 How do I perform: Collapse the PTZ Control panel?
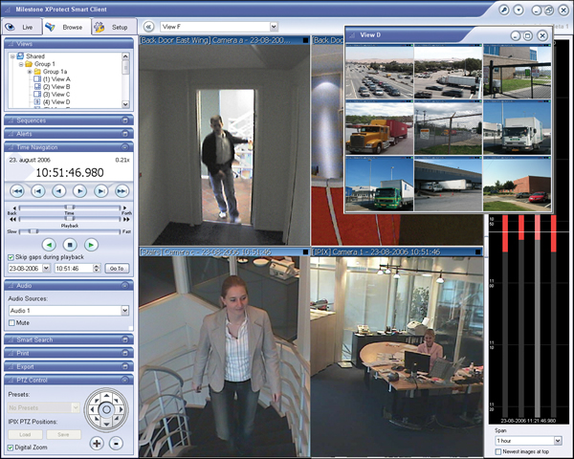[124, 380]
